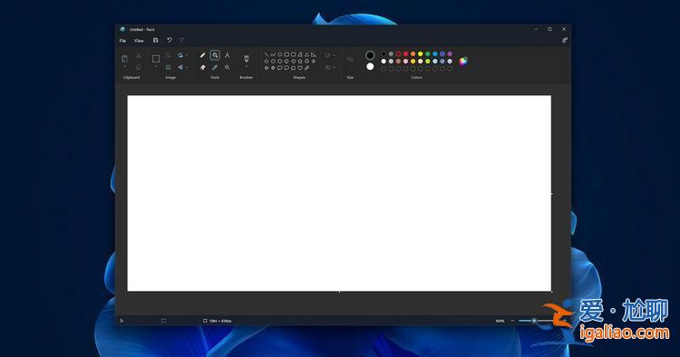The width and height of the screenshot is (680, 357).
Task: Click the Resize and skew icon
Action: tap(169, 67)
